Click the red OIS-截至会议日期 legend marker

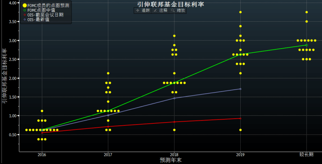point(24,15)
